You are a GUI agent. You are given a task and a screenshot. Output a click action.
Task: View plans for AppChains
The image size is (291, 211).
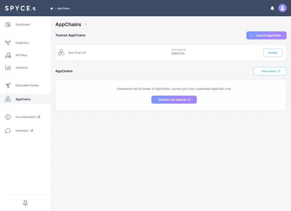(270, 71)
